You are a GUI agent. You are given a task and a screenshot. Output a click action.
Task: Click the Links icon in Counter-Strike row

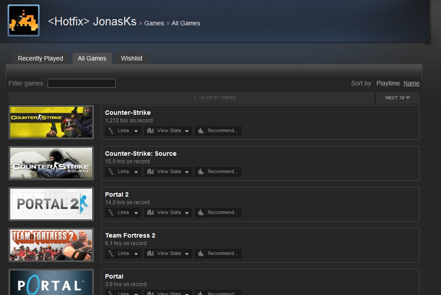pos(111,131)
